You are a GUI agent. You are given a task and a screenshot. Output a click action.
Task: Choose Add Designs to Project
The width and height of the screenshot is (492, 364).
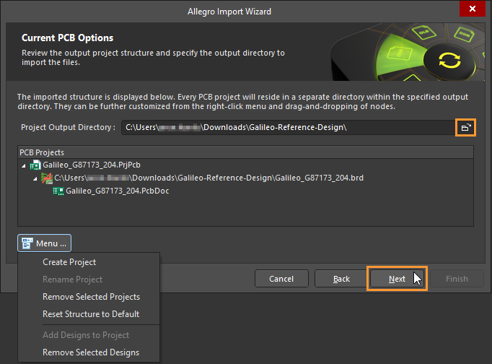click(x=86, y=335)
